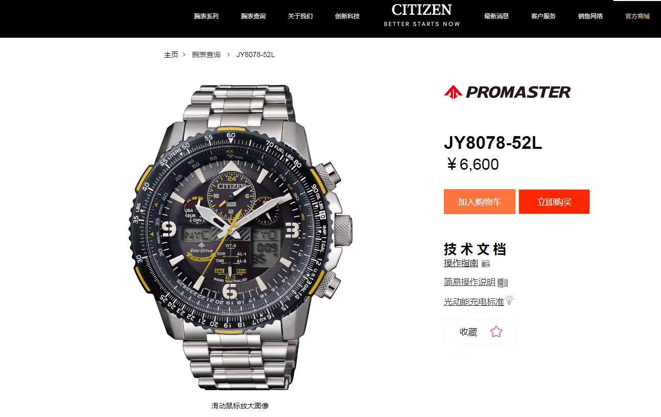Select 最新消息 in the top navigation
Viewport: 661px width, 417px height.
(497, 16)
